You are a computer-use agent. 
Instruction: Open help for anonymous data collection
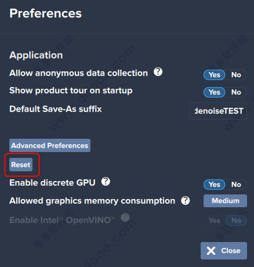point(158,72)
